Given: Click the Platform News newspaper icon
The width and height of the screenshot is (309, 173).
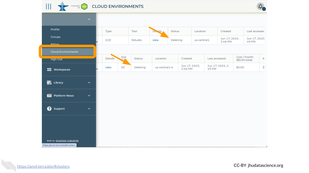Looking at the screenshot, I should tap(49, 96).
